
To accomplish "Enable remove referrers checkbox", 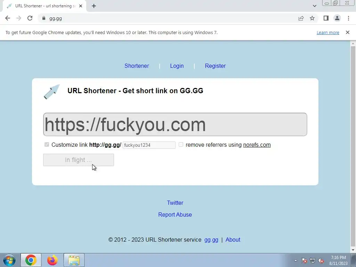I will tap(181, 145).
